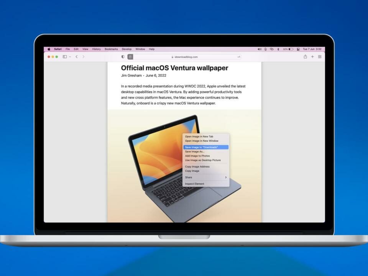
Task: Toggle Reader view icon
Action: [x=130, y=57]
